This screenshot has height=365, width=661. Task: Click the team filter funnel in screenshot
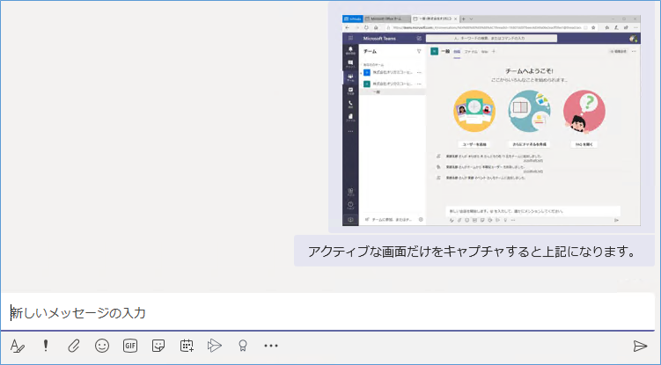(419, 52)
